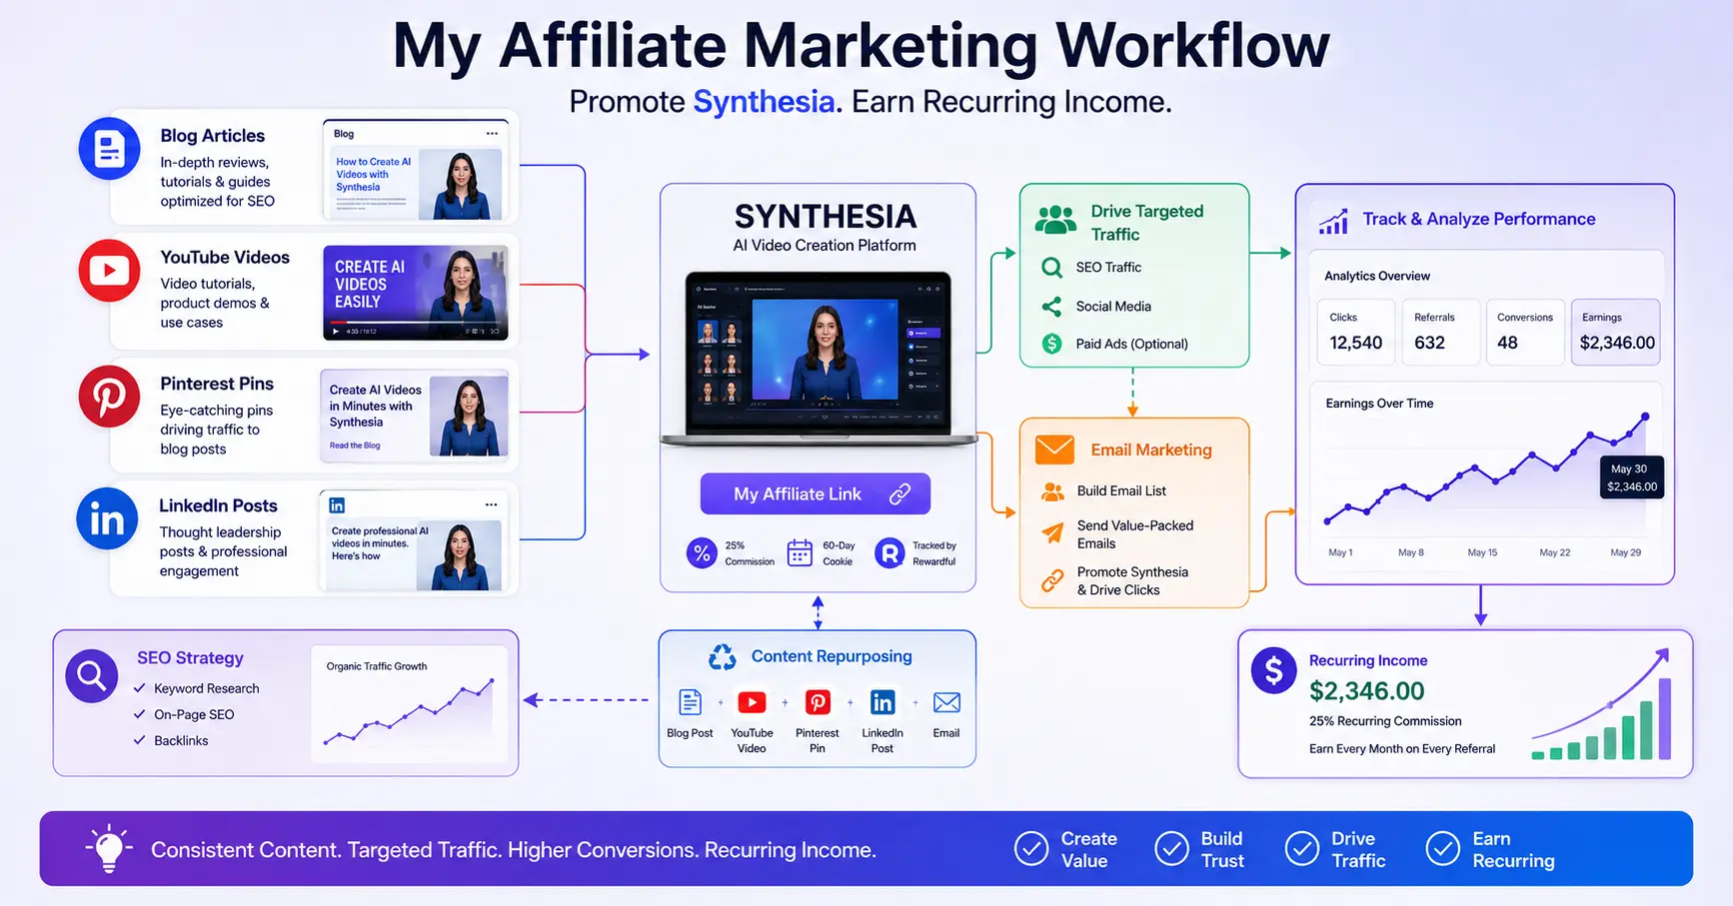Click the Organic Traffic Growth chart

tap(409, 704)
